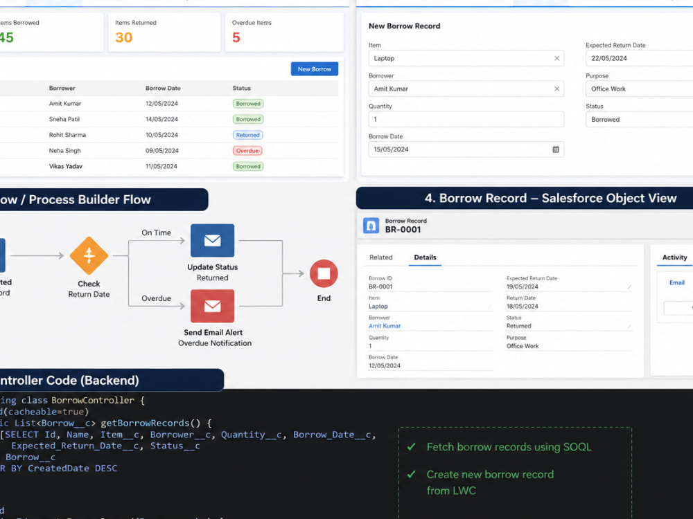Image resolution: width=693 pixels, height=519 pixels.
Task: Click the New Borrow button
Action: point(314,69)
